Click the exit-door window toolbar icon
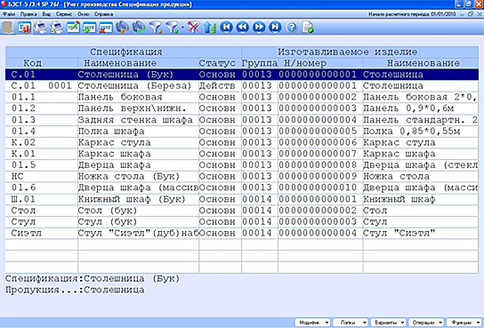Viewport: 484px width, 328px height. (24, 28)
